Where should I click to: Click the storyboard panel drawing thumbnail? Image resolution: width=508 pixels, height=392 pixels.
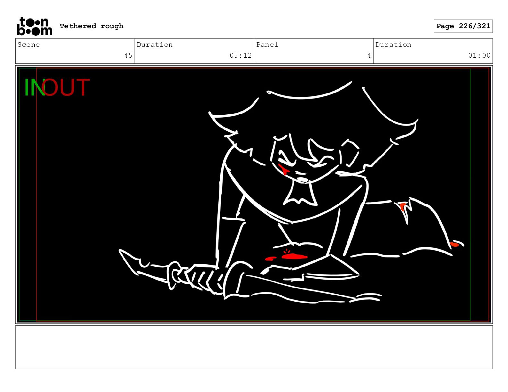(x=254, y=194)
